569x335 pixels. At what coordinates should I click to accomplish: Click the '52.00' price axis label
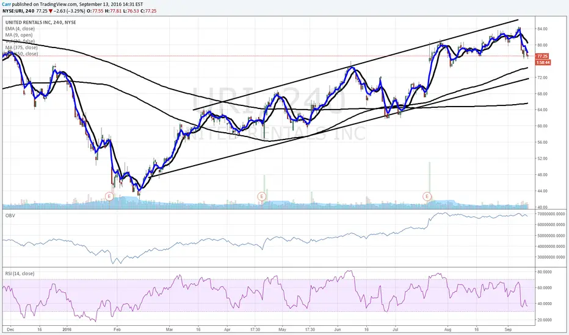pyautogui.click(x=543, y=158)
